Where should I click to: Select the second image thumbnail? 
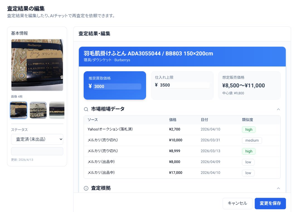[x=38, y=110]
